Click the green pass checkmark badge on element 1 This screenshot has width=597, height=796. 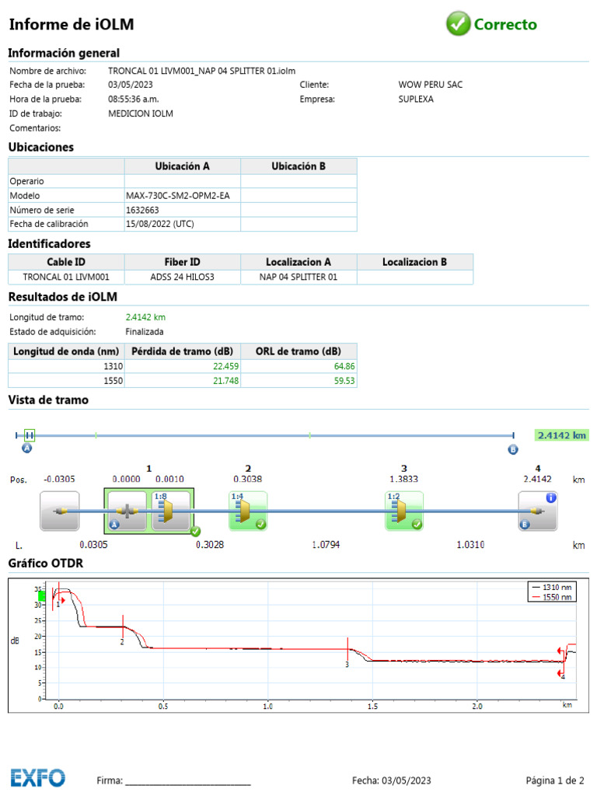pos(195,531)
